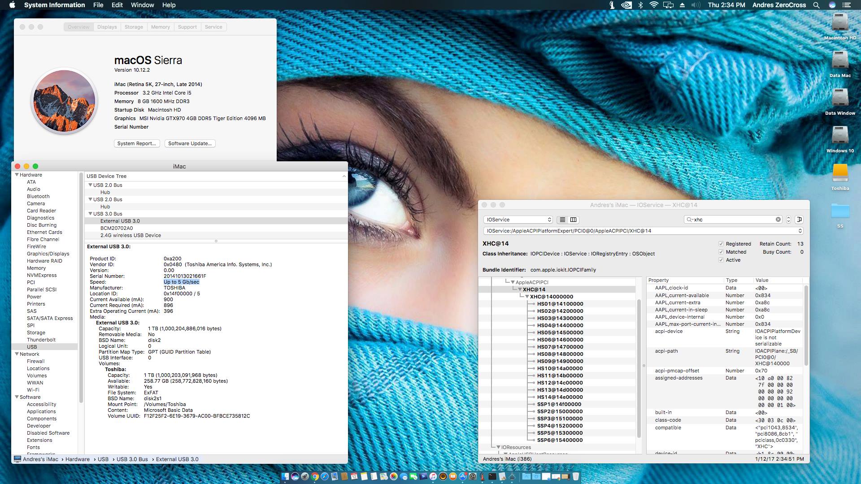Switch to list view in IORegistryExplorer
Screen dimensions: 861x484
(562, 220)
